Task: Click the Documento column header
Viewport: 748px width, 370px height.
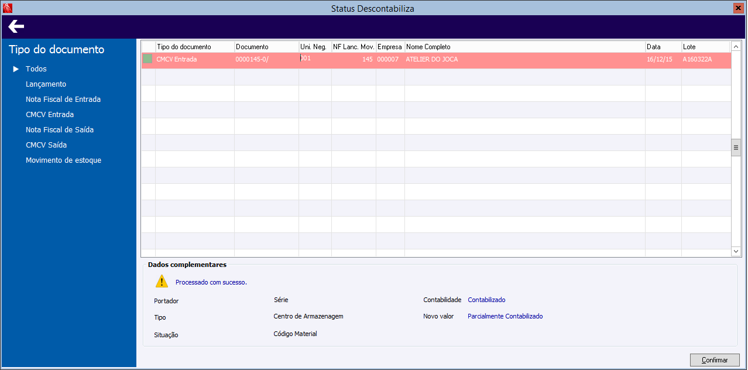Action: pyautogui.click(x=266, y=47)
